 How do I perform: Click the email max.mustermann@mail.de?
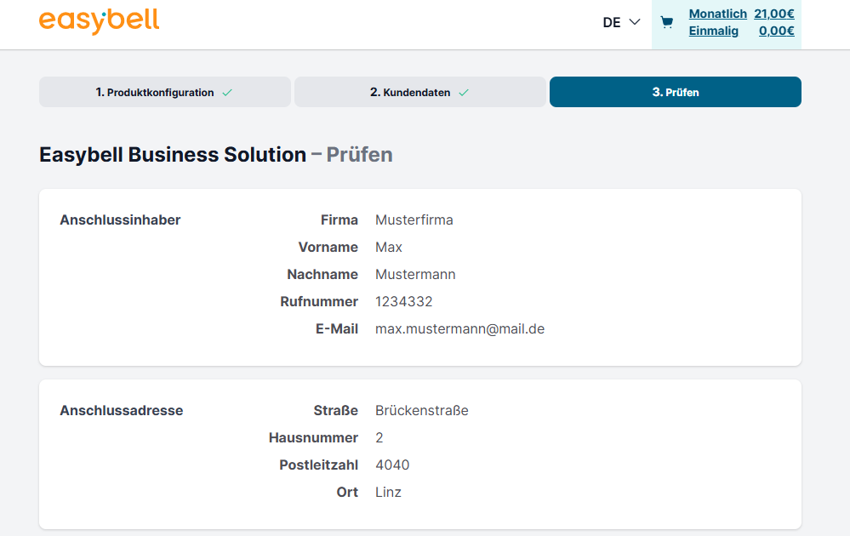[459, 329]
